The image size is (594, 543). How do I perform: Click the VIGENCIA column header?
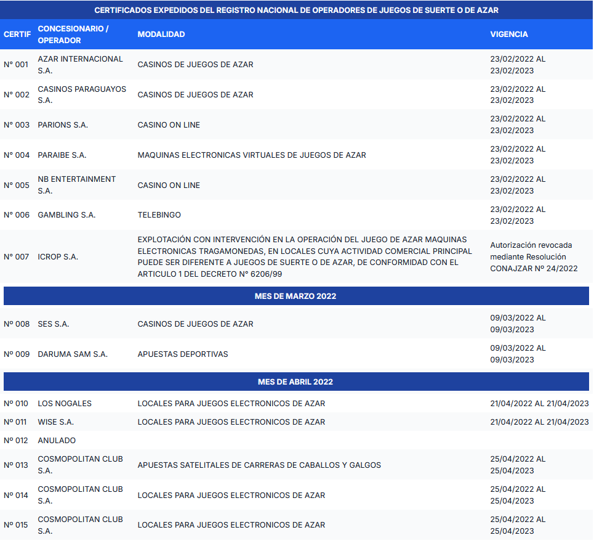508,35
